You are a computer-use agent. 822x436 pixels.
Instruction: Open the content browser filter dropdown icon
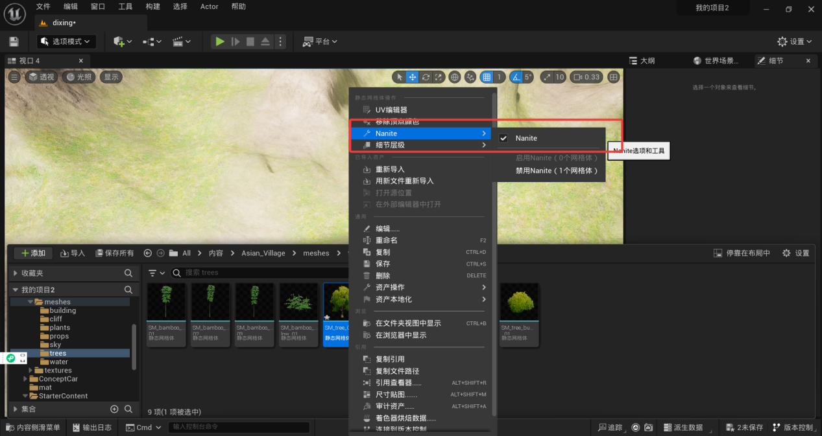coord(156,273)
